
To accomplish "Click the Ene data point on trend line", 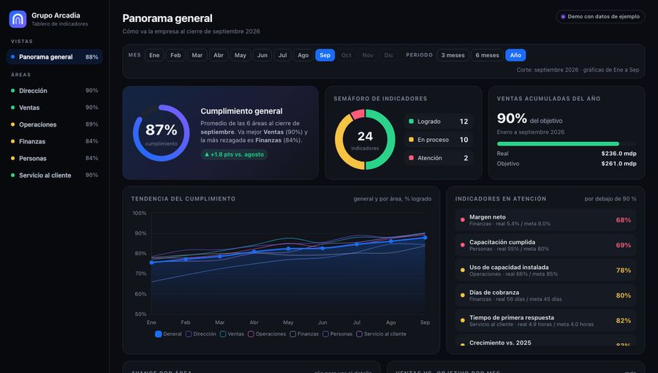I will 151,263.
